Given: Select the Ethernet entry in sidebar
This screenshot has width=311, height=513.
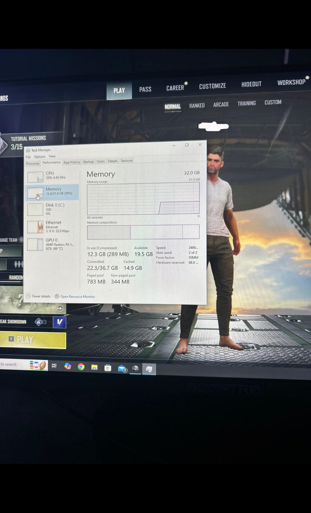Looking at the screenshot, I should pos(52,226).
